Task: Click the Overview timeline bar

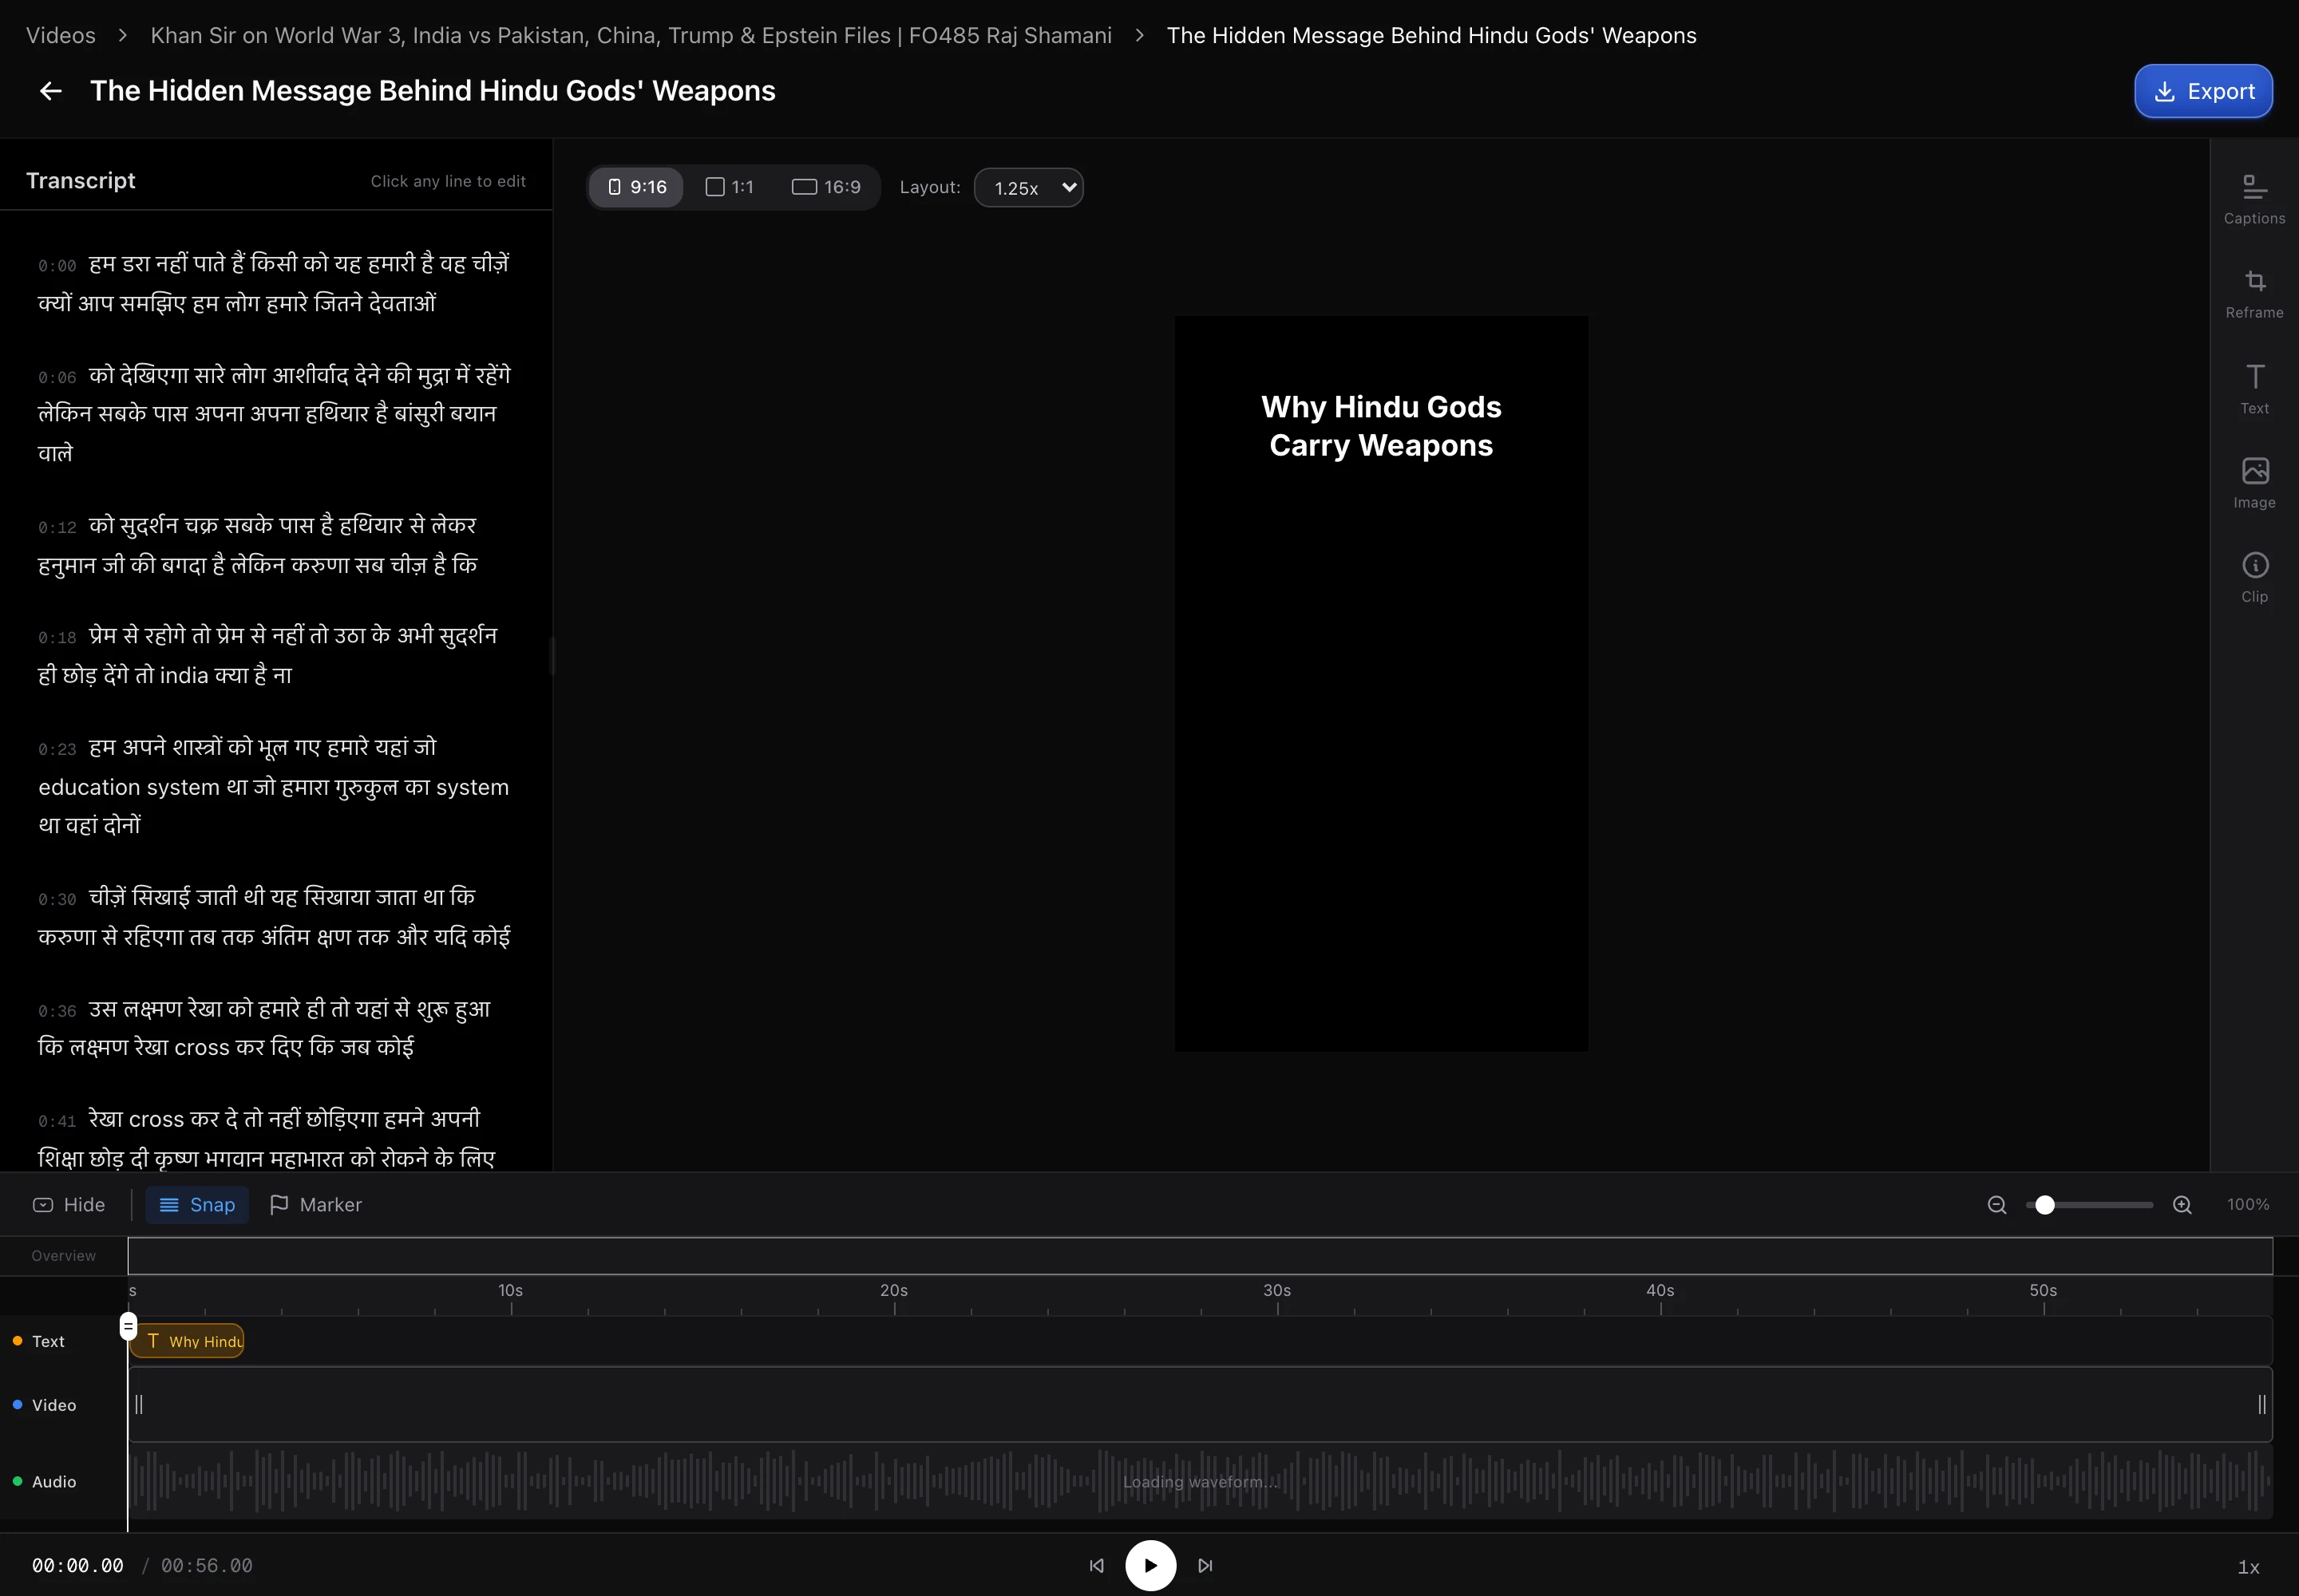Action: (1200, 1255)
